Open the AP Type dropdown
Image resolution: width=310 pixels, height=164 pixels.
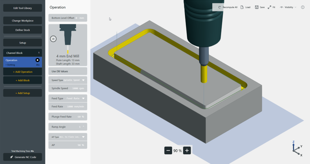pyautogui.click(x=83, y=137)
